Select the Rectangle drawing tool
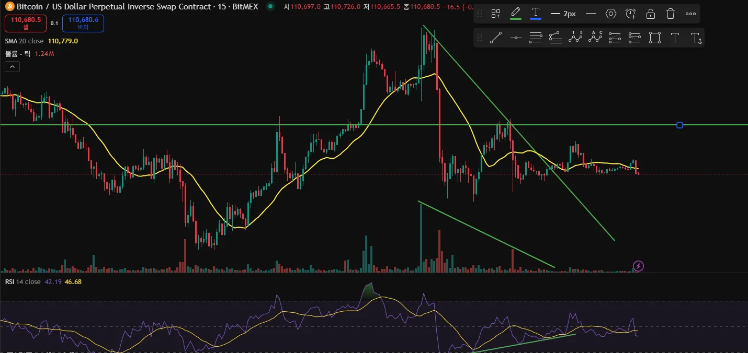 [x=655, y=38]
